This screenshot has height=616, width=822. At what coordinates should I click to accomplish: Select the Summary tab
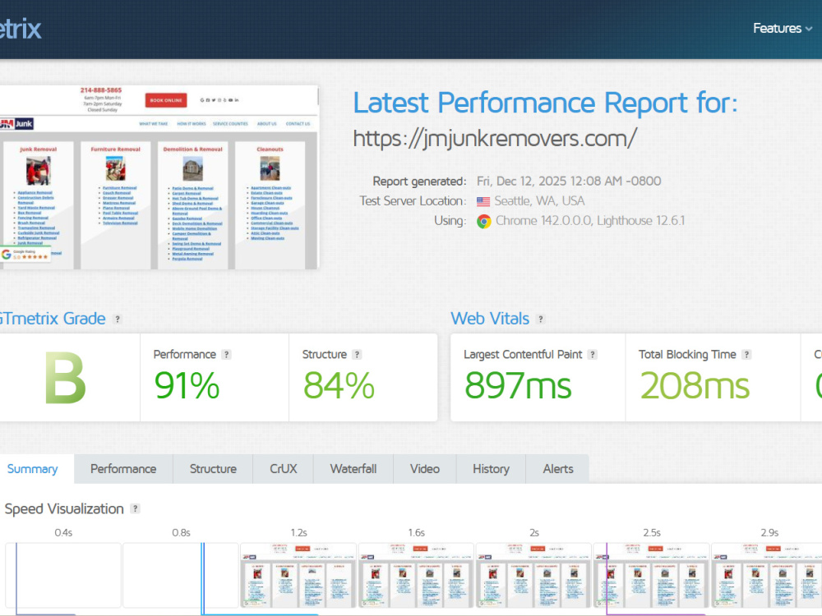pyautogui.click(x=33, y=469)
